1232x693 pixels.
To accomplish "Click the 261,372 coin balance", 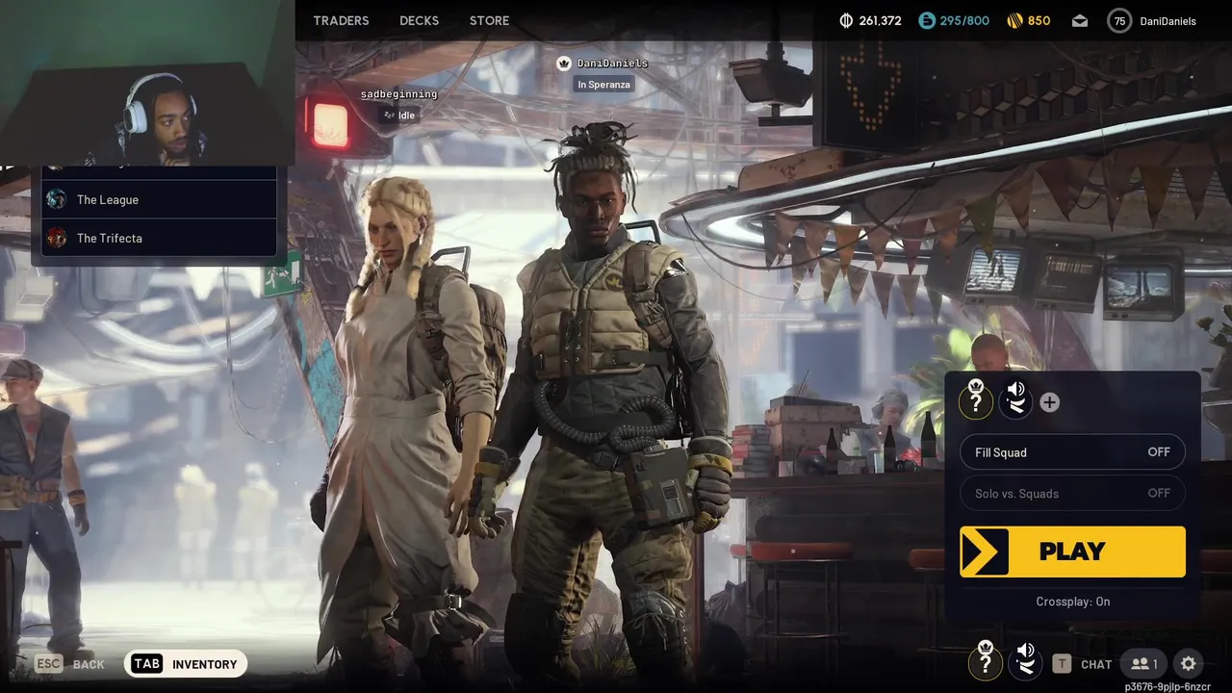I will pyautogui.click(x=881, y=20).
